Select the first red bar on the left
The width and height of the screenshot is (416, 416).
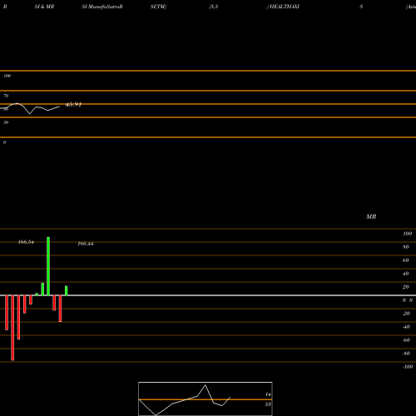pyautogui.click(x=7, y=313)
